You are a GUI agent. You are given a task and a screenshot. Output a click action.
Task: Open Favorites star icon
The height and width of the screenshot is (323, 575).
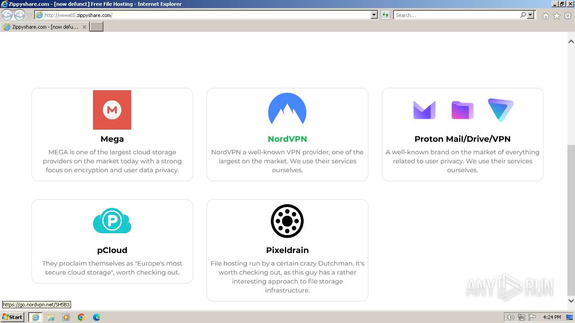[x=557, y=16]
